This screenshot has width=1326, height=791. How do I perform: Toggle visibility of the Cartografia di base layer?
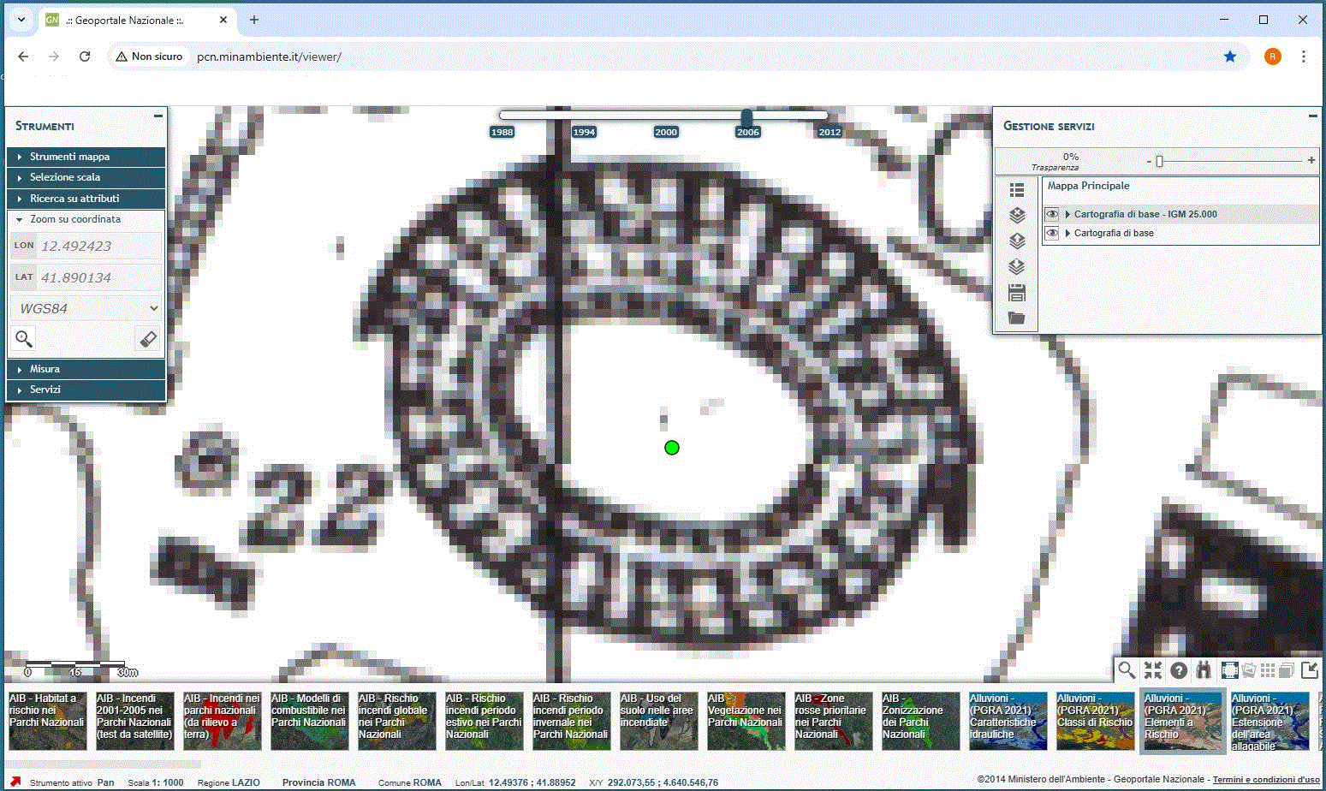click(x=1052, y=233)
